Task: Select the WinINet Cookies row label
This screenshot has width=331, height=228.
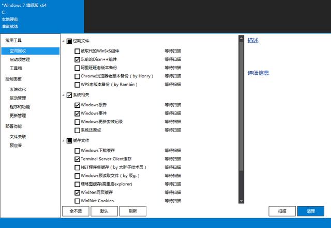Action: (x=97, y=201)
